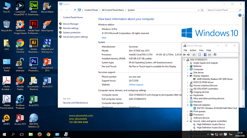Click the Next link under Windows edition
247x138 pixels.
point(104,38)
